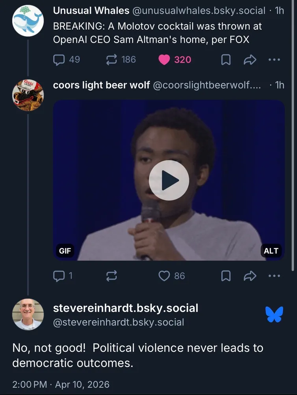Open more options on Unusual Whales post
297x395 pixels.
click(x=274, y=60)
